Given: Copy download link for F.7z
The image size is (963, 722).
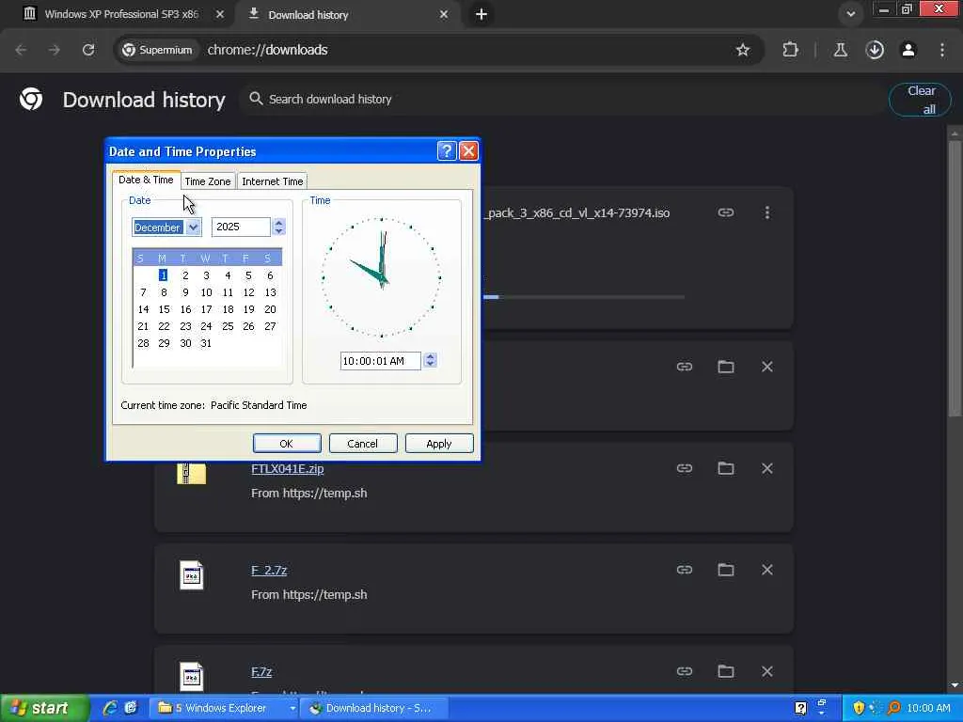Looking at the screenshot, I should (x=685, y=671).
